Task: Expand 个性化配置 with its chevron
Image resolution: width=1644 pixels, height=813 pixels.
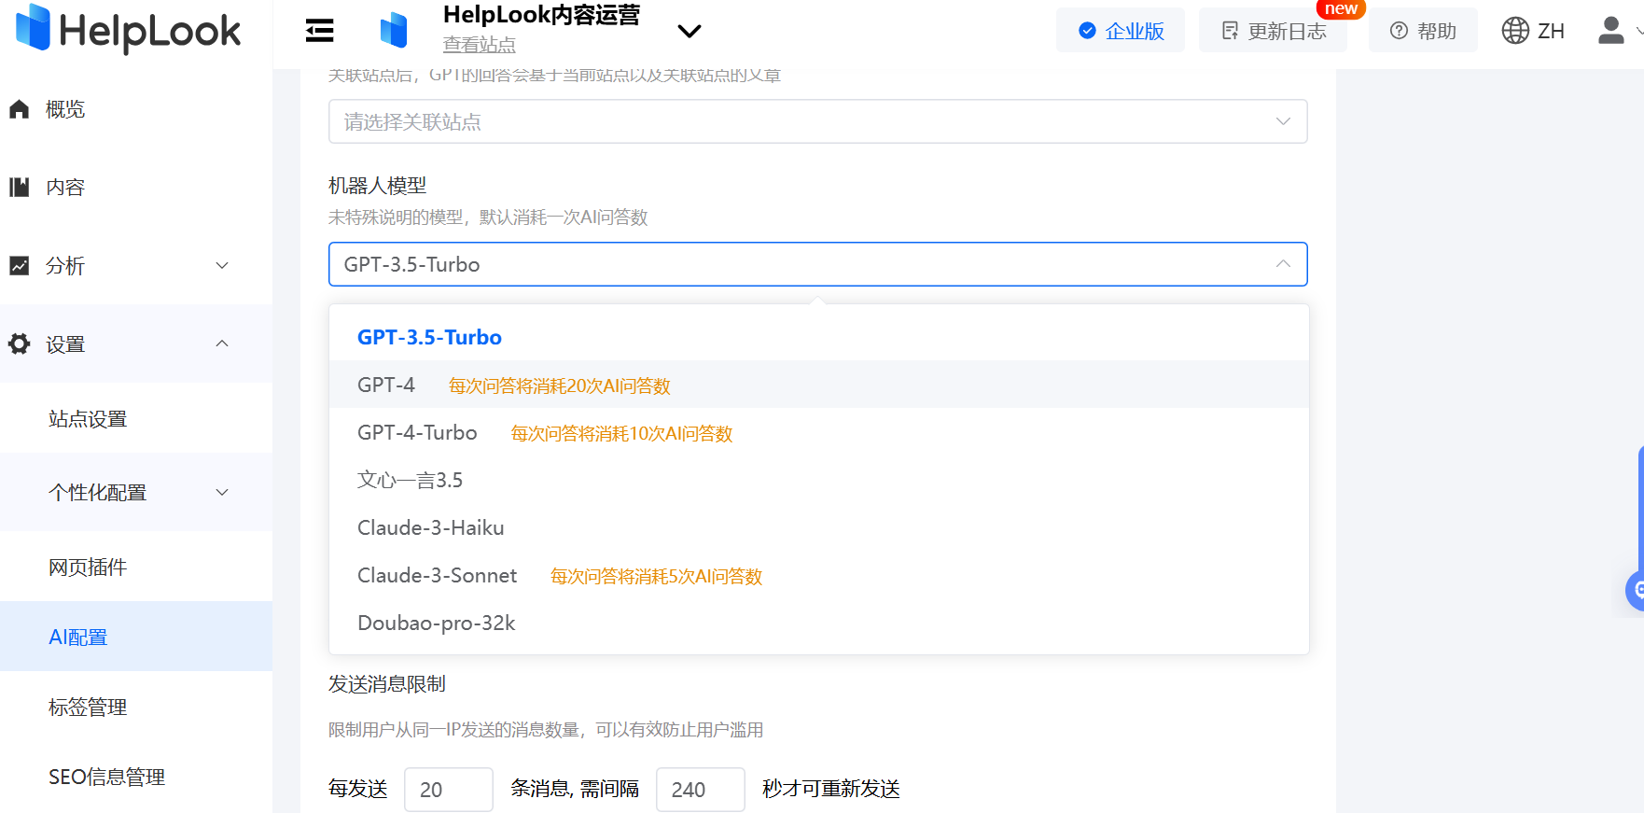Action: [222, 493]
